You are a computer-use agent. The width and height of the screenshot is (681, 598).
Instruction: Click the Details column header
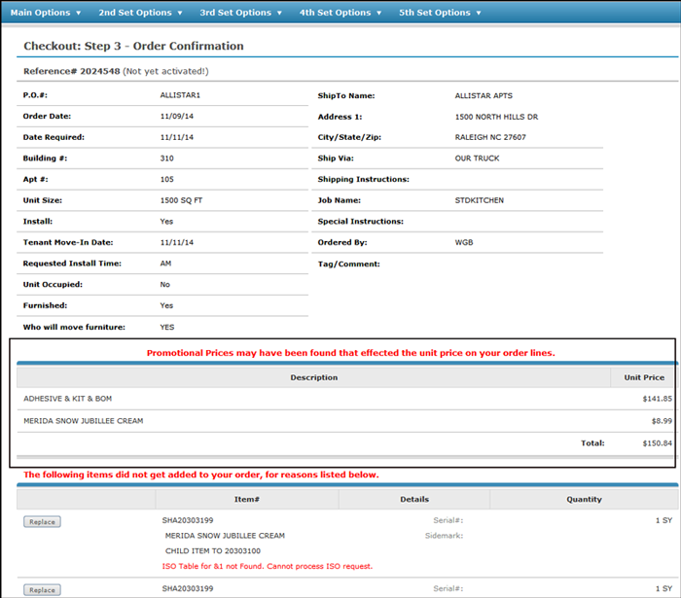[413, 499]
